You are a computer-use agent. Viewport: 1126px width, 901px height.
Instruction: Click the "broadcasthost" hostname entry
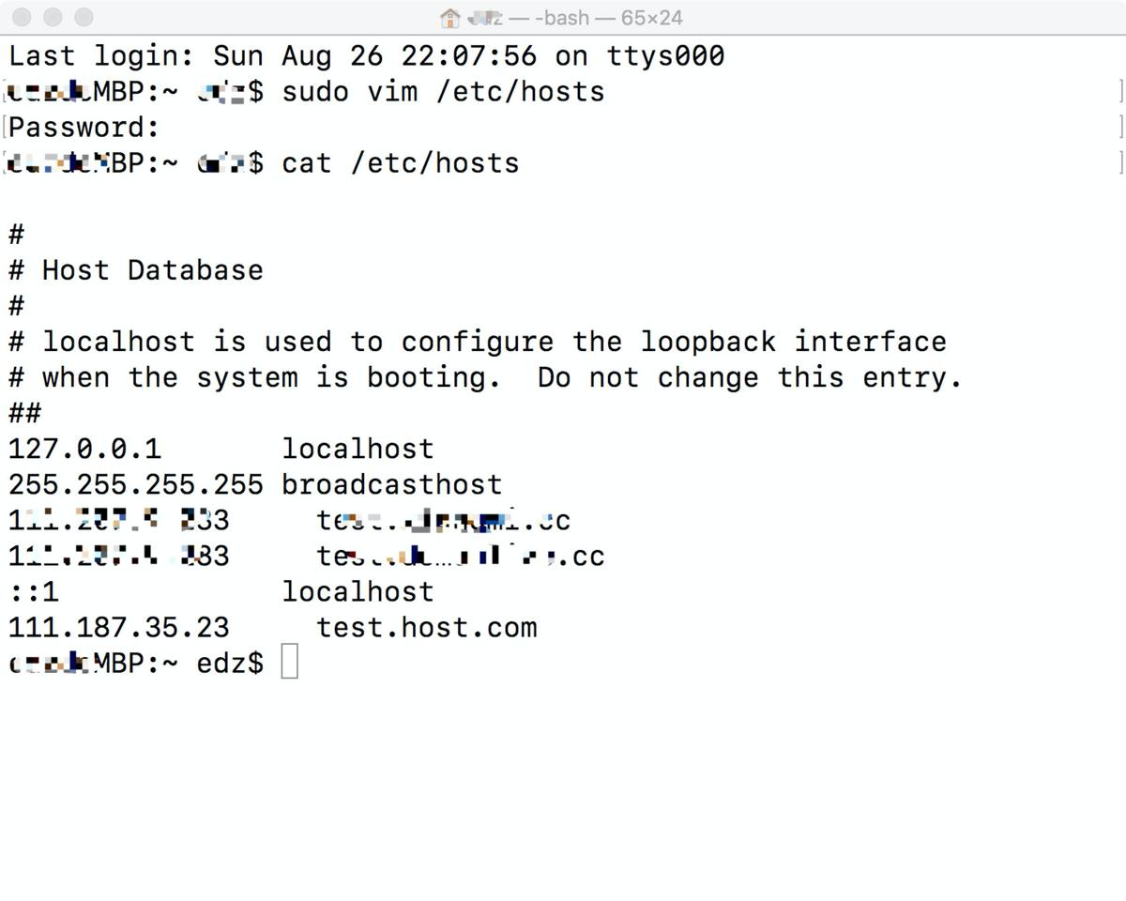[x=392, y=484]
